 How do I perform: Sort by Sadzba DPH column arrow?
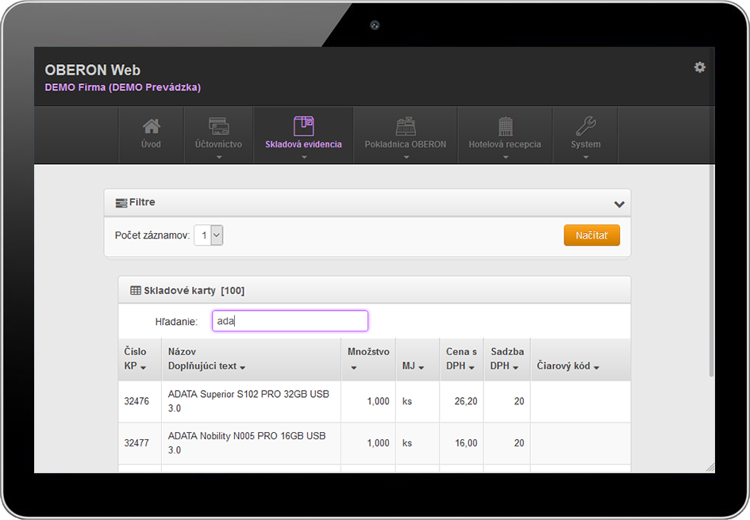tap(516, 368)
